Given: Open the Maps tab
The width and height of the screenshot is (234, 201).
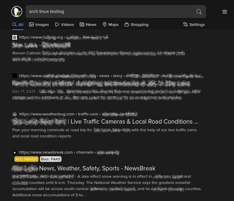Looking at the screenshot, I should (111, 24).
